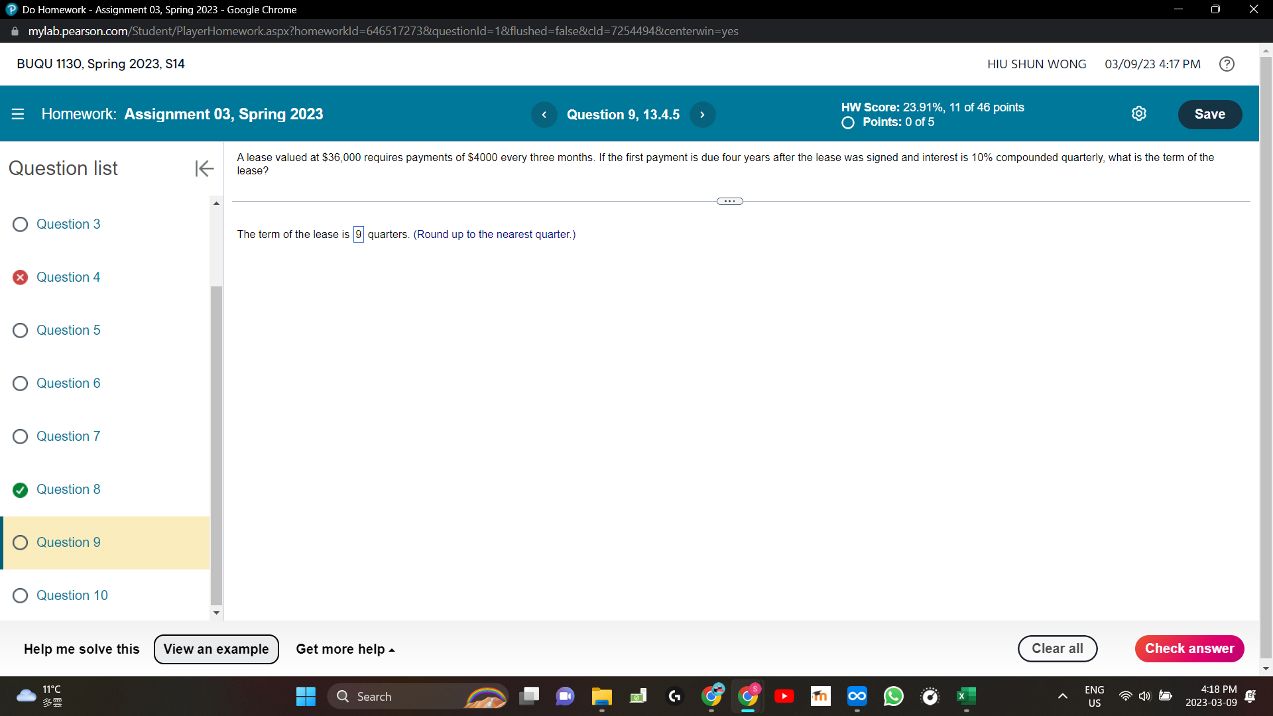Expand the ellipsis divider under the question

coord(729,201)
